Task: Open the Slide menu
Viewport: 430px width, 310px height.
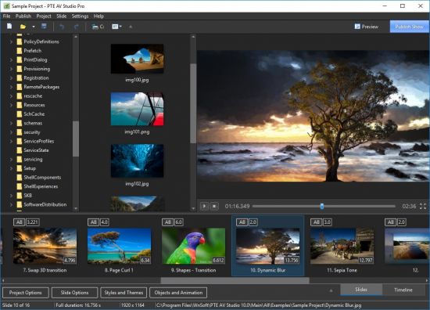Action: [62, 16]
